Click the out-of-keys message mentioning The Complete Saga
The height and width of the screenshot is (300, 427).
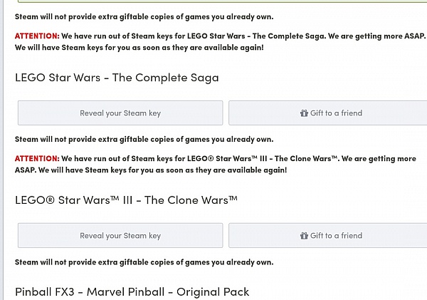click(221, 41)
